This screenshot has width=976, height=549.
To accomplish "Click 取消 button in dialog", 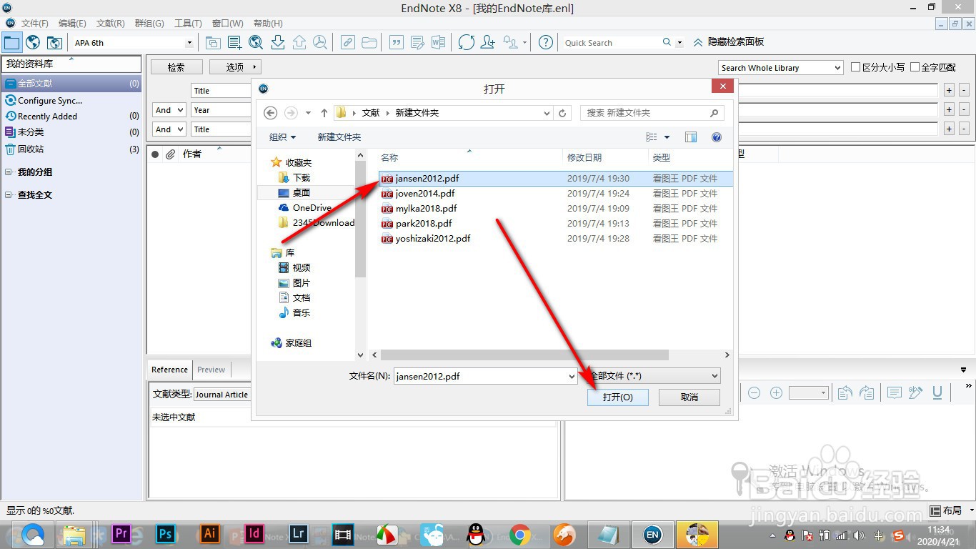I will (x=689, y=397).
